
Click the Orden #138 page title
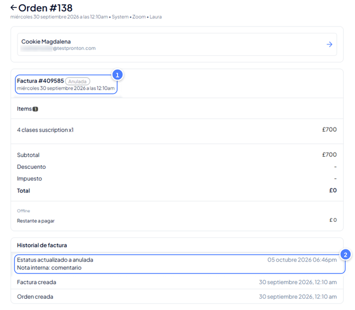[x=45, y=8]
